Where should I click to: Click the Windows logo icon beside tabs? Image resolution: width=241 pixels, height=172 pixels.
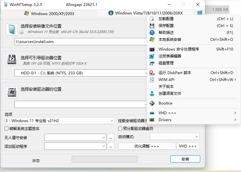point(200,13)
